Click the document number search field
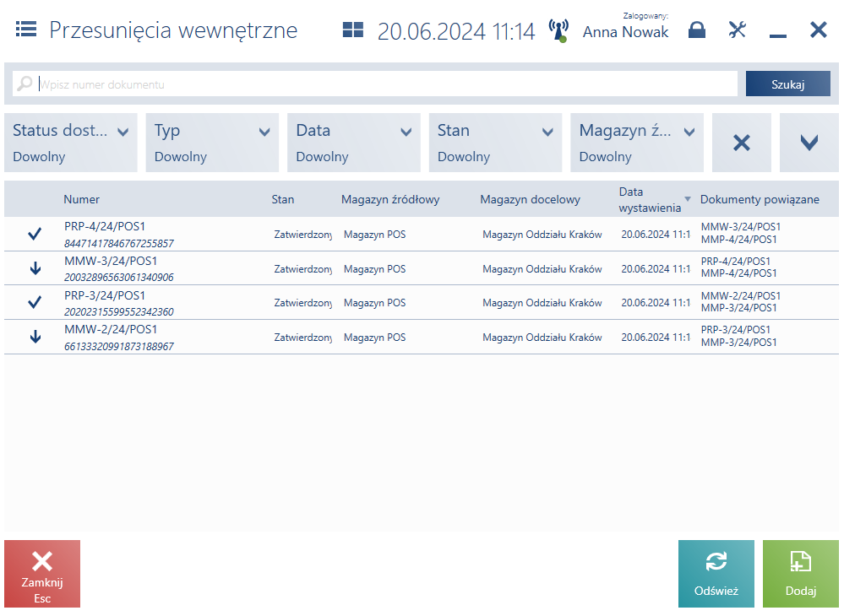Screen dimensions: 844x616 [x=374, y=84]
